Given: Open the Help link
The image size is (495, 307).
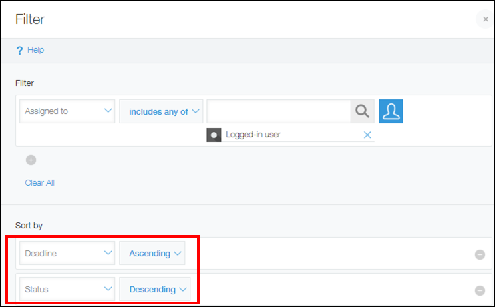Looking at the screenshot, I should point(35,50).
